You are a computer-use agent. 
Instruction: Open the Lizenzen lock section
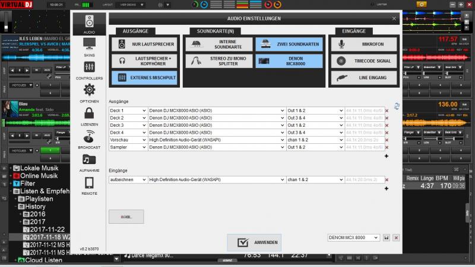89,116
